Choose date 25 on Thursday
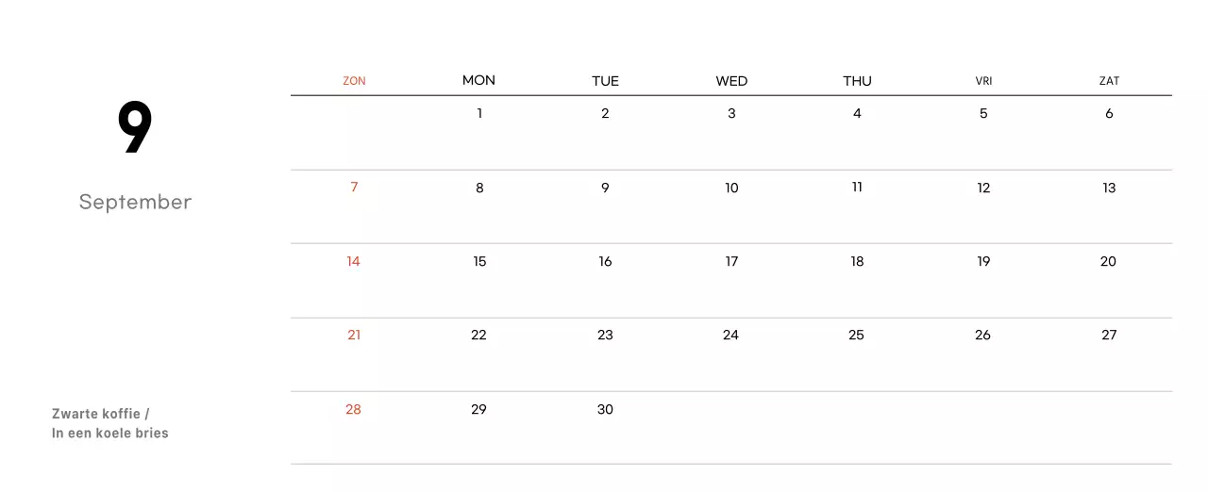The image size is (1208, 492). (x=856, y=336)
